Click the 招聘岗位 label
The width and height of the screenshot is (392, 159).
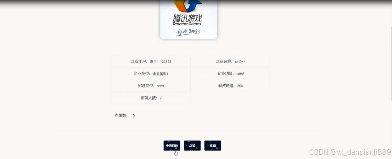coord(147,86)
